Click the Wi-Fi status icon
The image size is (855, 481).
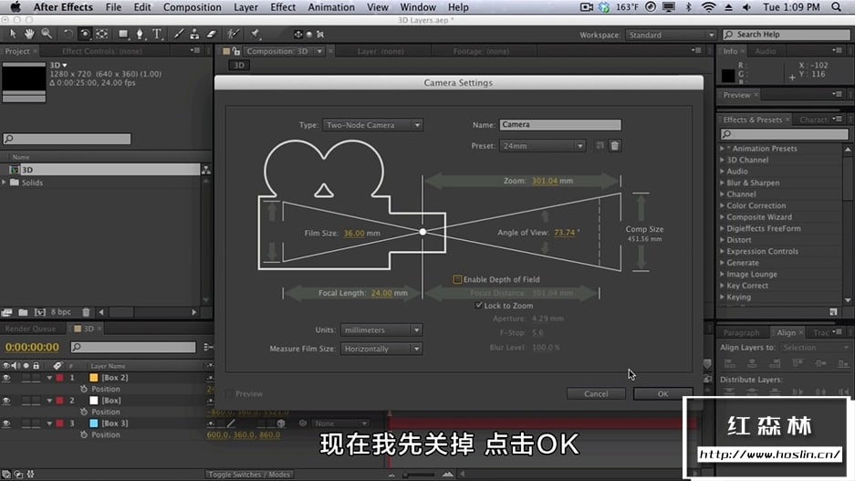pos(708,7)
